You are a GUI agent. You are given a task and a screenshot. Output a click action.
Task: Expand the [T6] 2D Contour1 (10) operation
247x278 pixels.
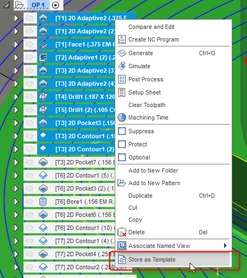[16, 228]
